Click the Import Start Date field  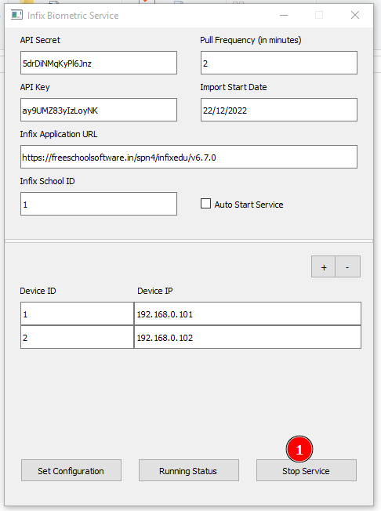[279, 110]
